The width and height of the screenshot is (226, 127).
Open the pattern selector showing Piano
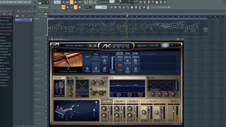point(101,7)
